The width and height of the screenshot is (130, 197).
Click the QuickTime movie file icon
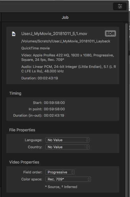(14, 34)
